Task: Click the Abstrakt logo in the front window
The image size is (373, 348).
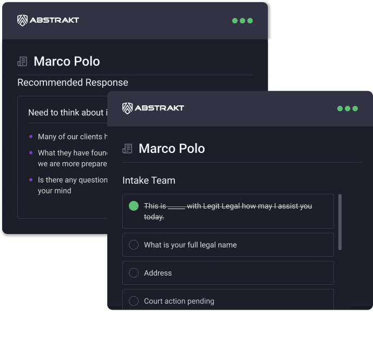Action: coord(153,108)
